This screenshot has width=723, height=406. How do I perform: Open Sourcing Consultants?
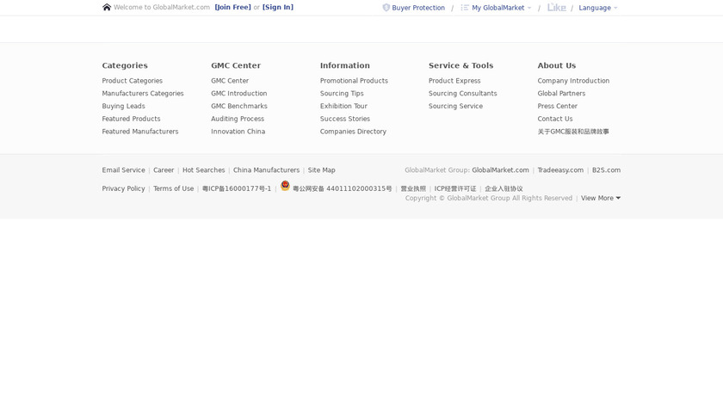[463, 94]
